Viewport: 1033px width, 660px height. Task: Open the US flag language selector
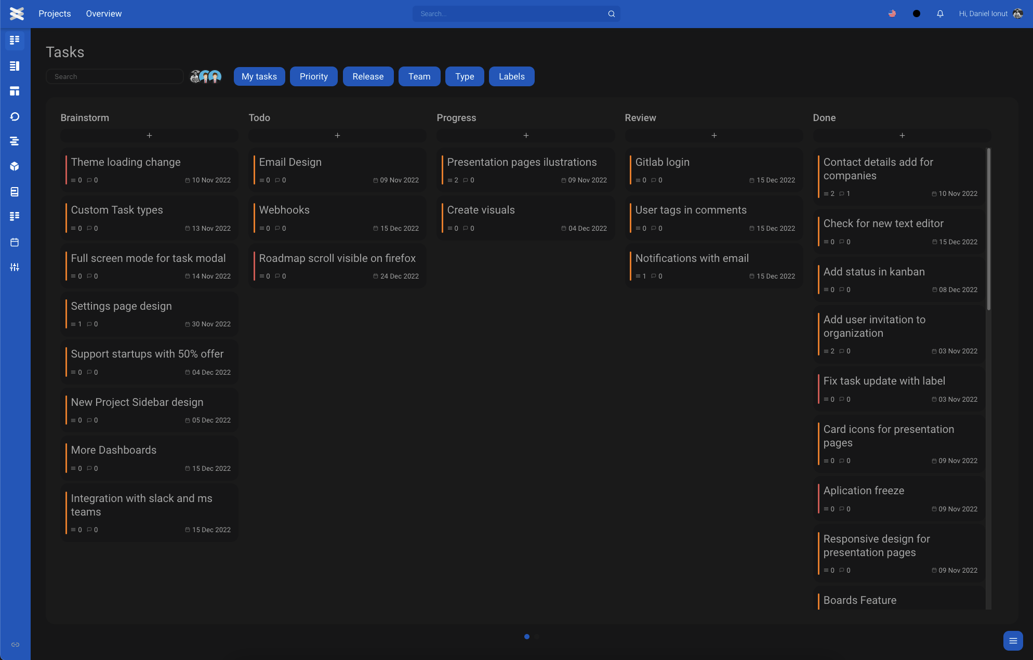pyautogui.click(x=892, y=14)
